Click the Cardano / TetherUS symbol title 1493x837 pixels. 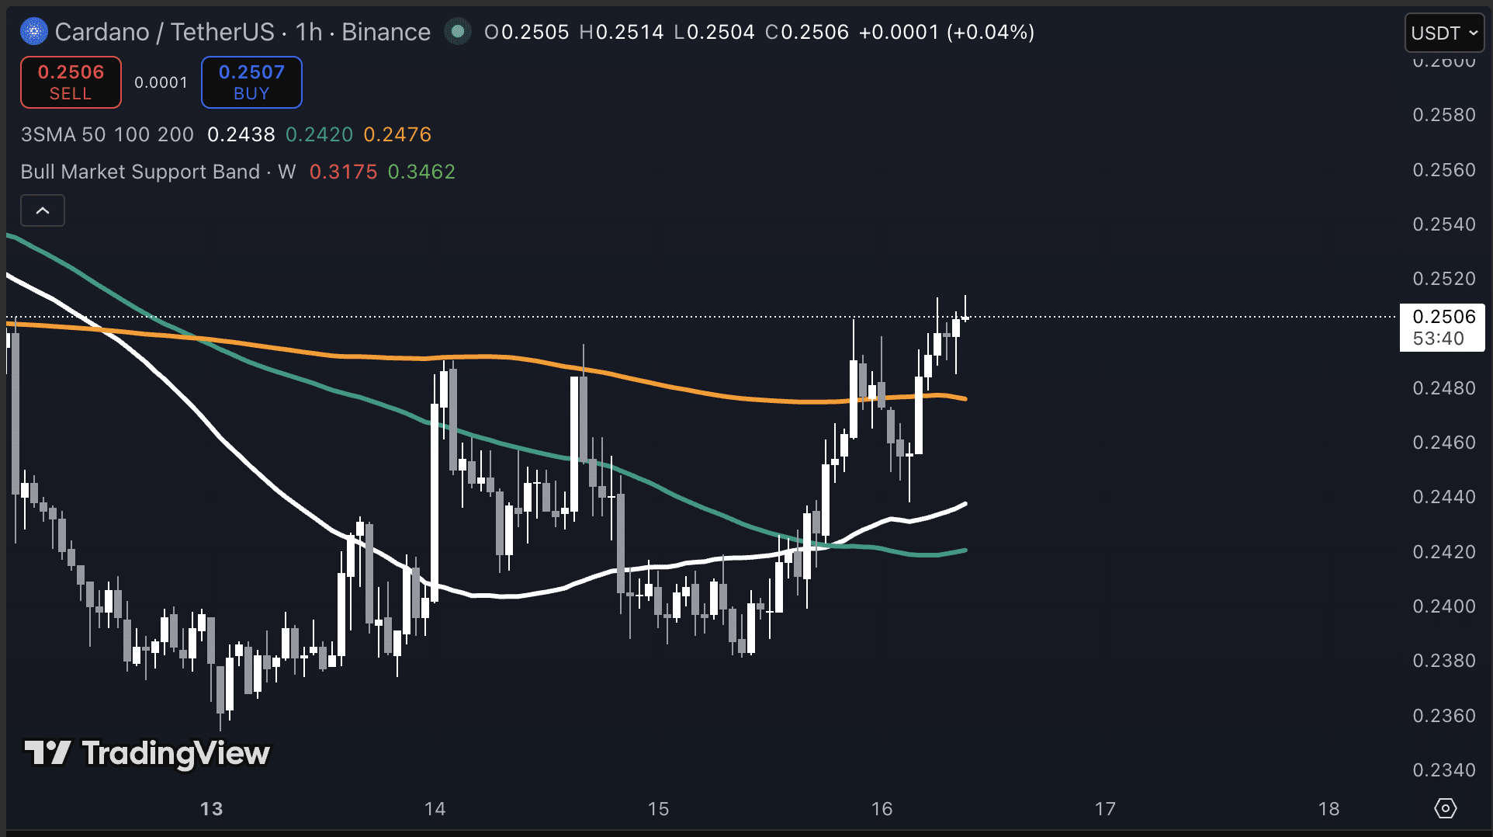(x=165, y=32)
